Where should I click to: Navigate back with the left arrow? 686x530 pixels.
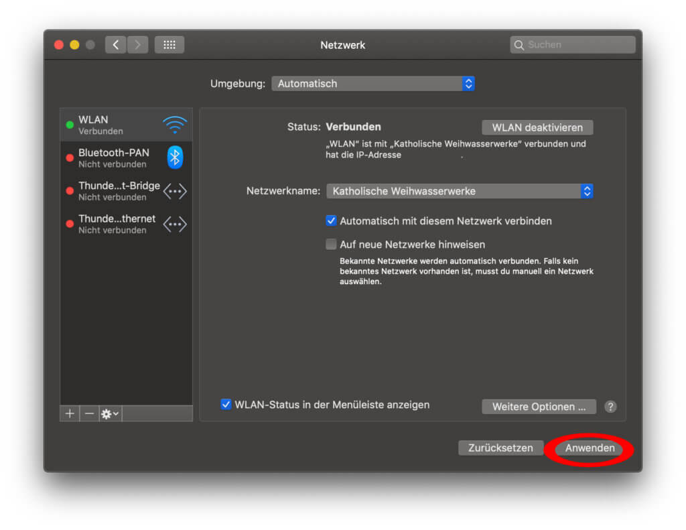115,44
